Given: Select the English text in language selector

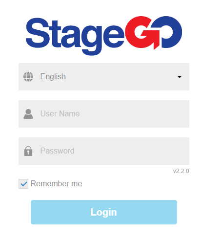Looking at the screenshot, I should pos(53,77).
